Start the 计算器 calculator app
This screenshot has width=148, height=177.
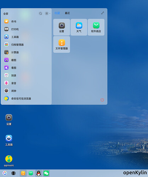tap(26, 52)
